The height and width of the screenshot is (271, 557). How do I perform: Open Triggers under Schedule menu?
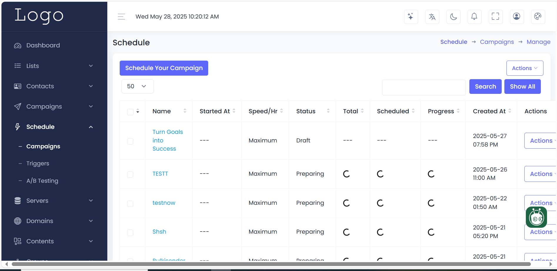coord(38,163)
